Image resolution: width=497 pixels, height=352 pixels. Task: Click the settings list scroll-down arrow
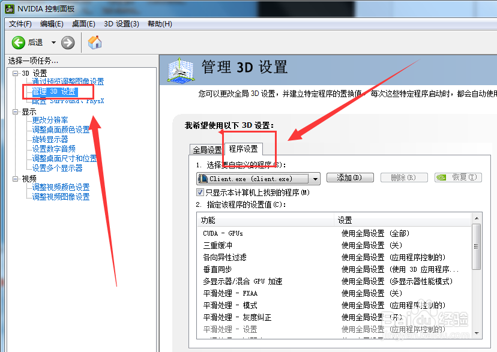point(477,333)
